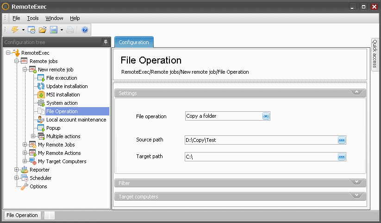The image size is (381, 223).
Task: Click the File Operation document icon
Action: [x=41, y=111]
